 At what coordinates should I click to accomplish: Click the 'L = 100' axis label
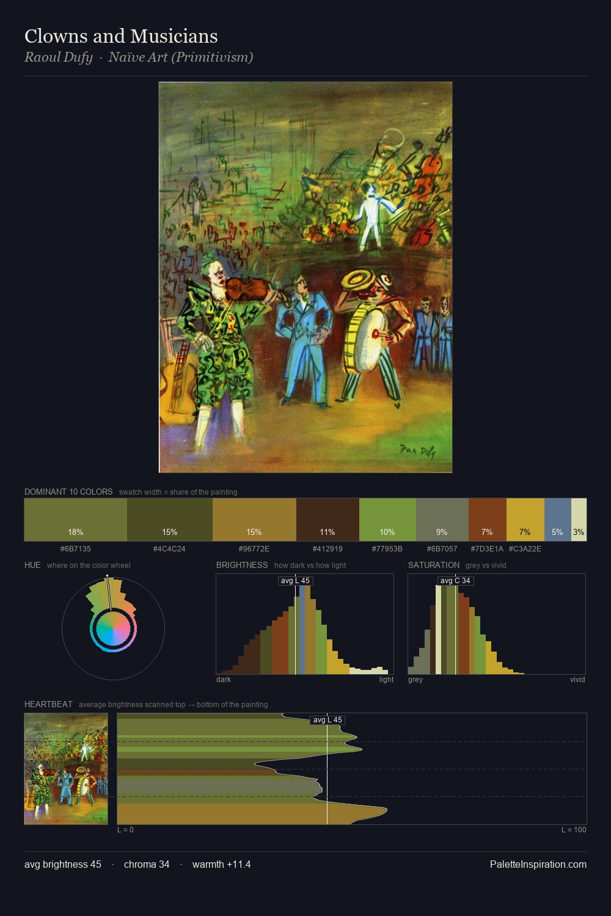(x=574, y=830)
